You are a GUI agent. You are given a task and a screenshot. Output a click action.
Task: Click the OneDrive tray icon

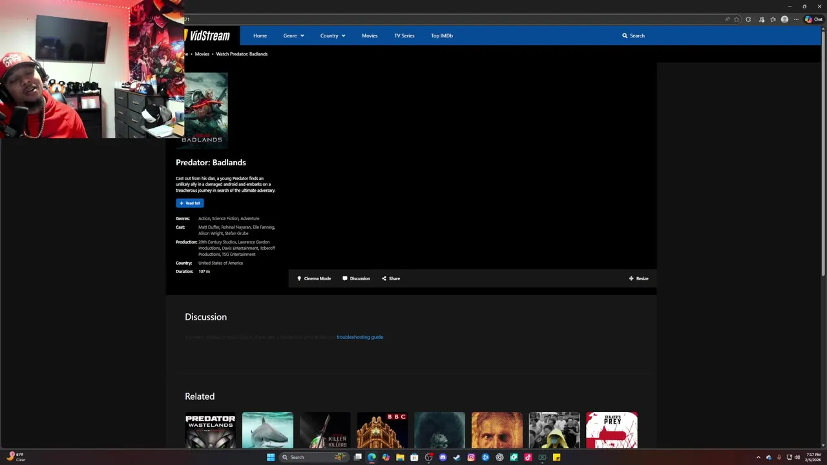(769, 457)
